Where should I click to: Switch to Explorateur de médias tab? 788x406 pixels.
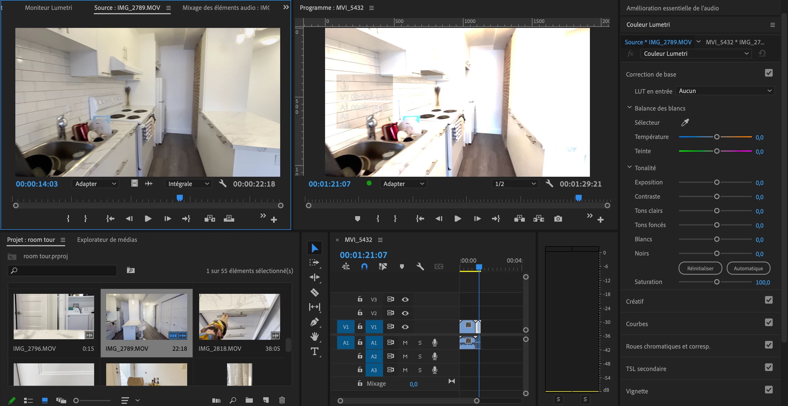tap(107, 240)
